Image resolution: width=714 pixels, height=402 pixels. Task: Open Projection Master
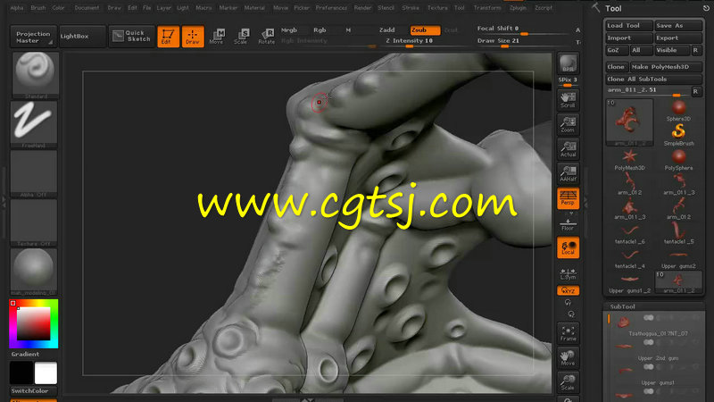pyautogui.click(x=33, y=37)
